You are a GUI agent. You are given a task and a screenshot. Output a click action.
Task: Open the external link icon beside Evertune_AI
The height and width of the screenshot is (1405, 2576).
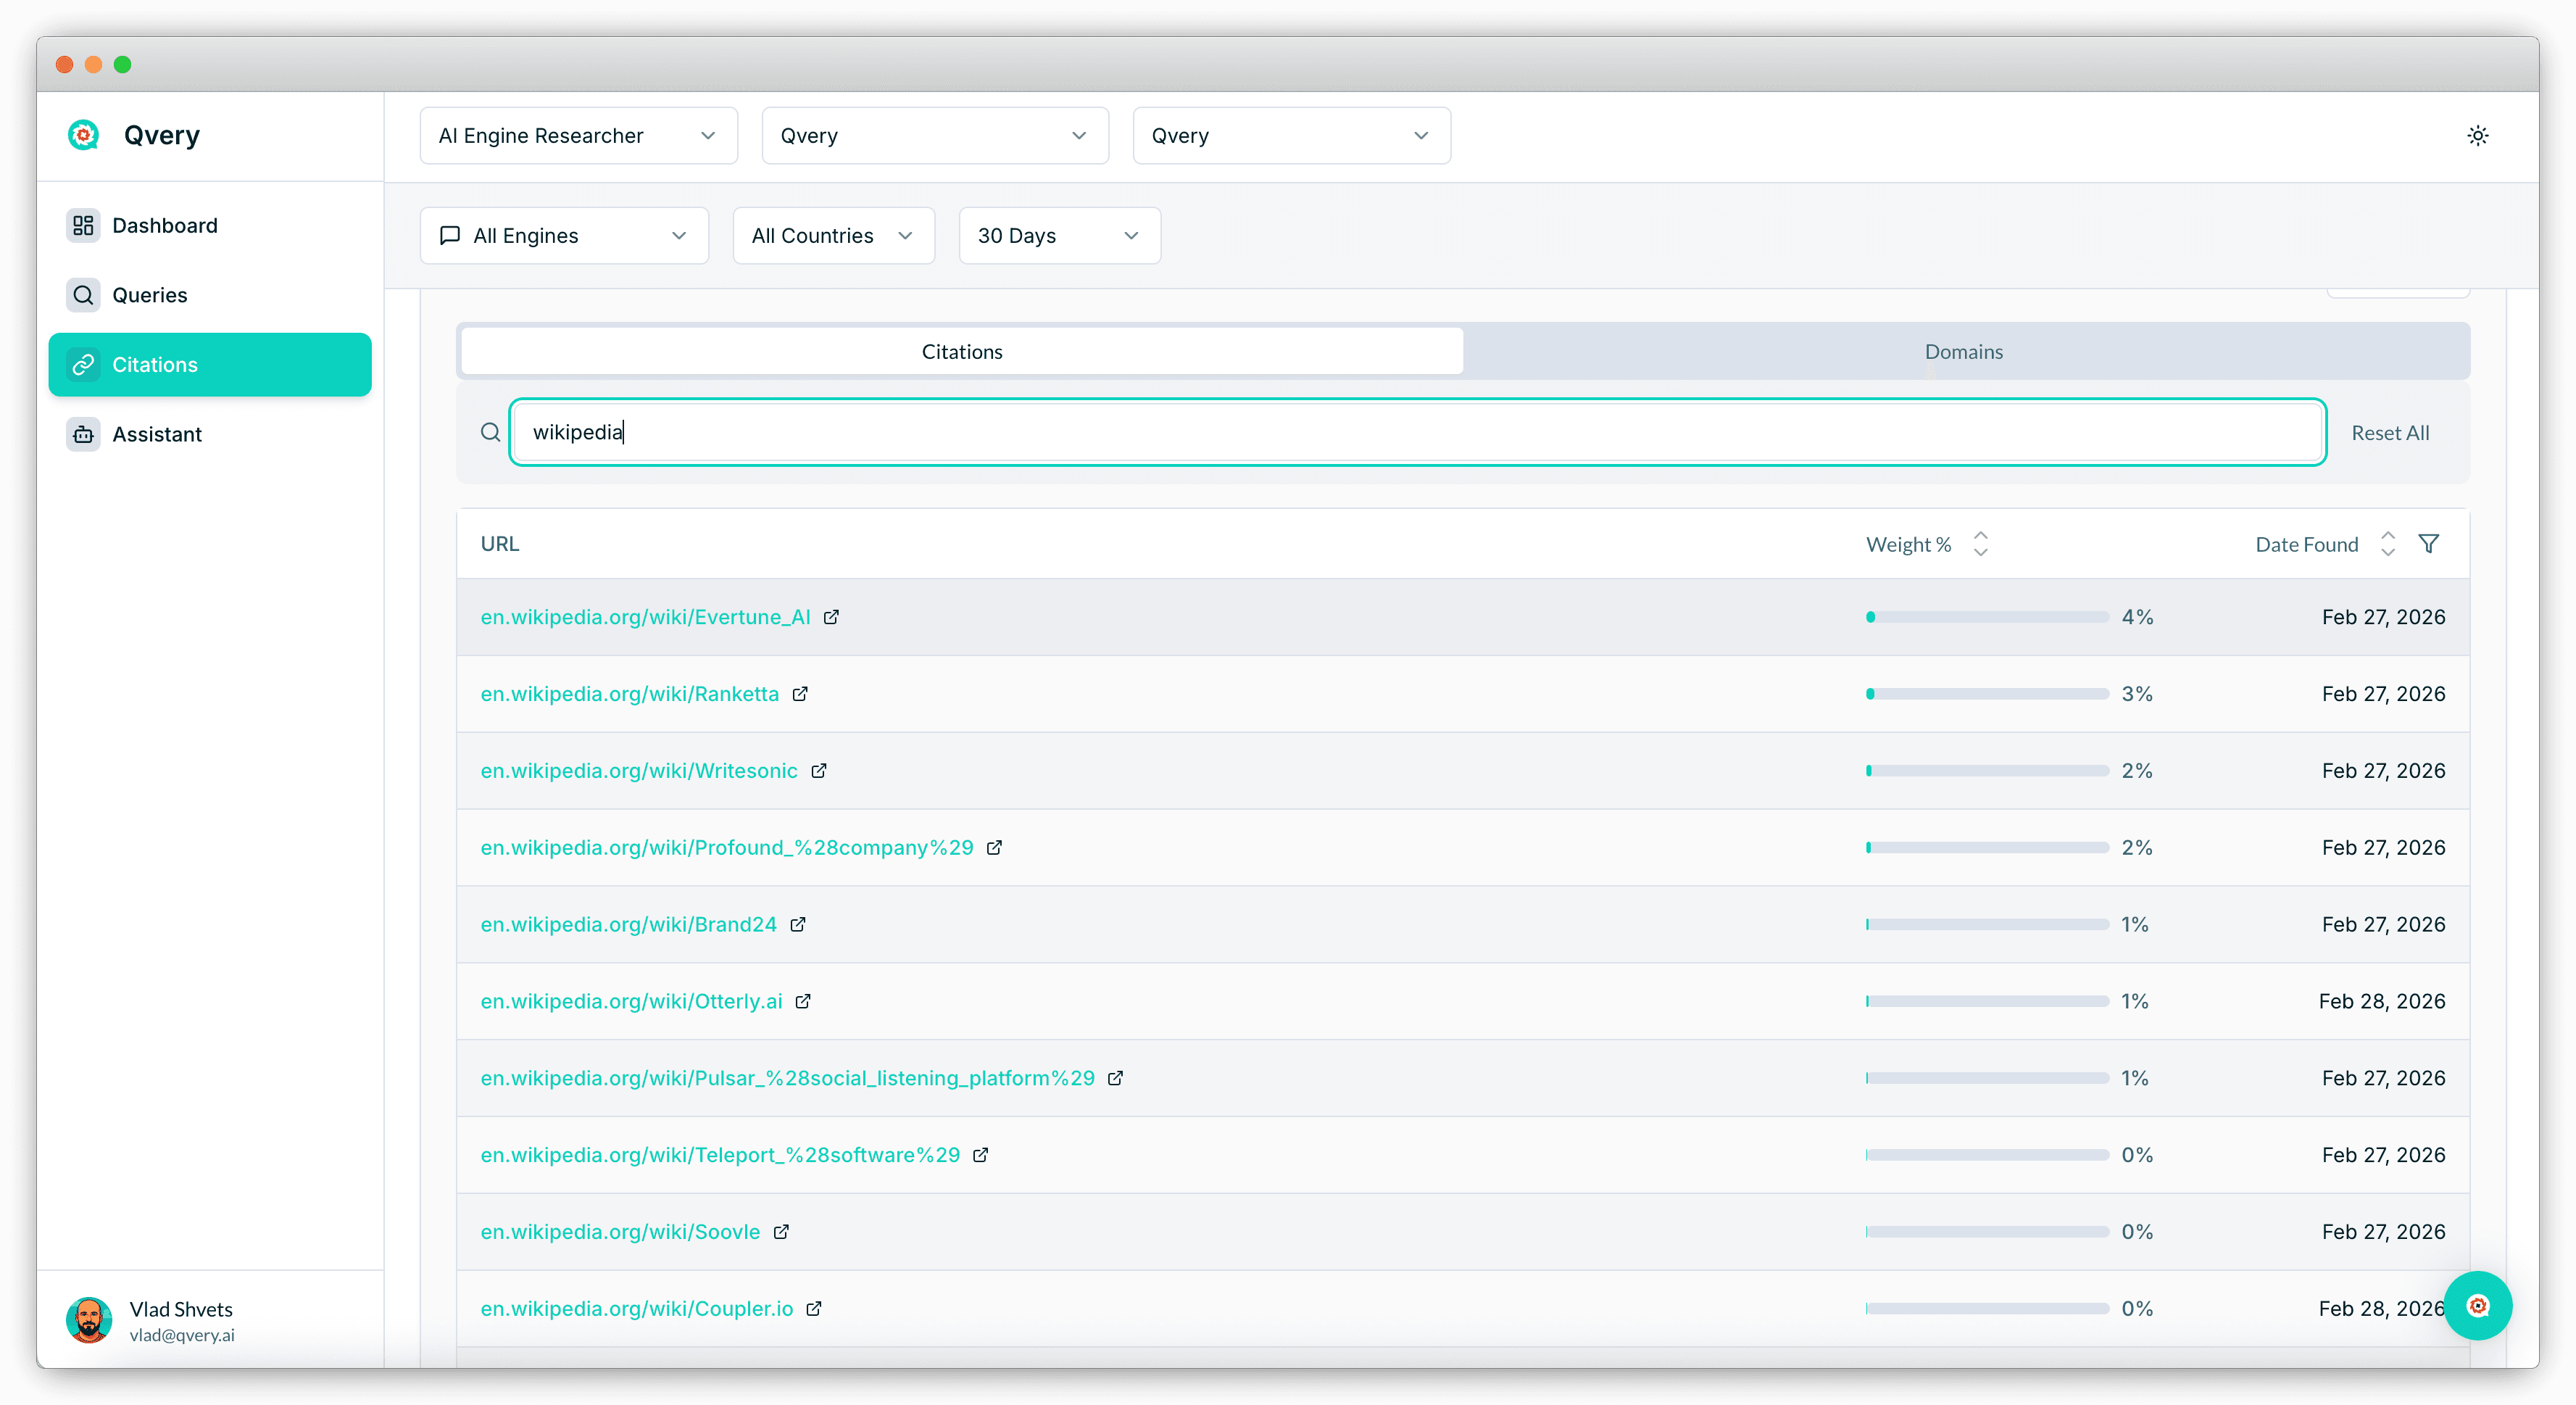pos(831,617)
